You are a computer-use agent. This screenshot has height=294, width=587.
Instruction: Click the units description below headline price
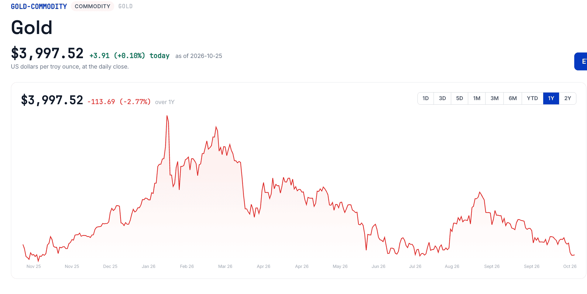[70, 67]
